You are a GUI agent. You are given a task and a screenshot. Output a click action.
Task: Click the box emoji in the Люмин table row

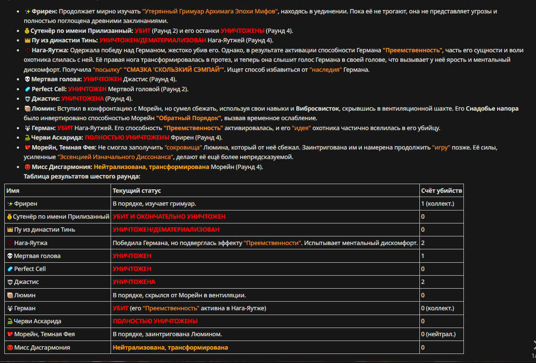[10, 295]
